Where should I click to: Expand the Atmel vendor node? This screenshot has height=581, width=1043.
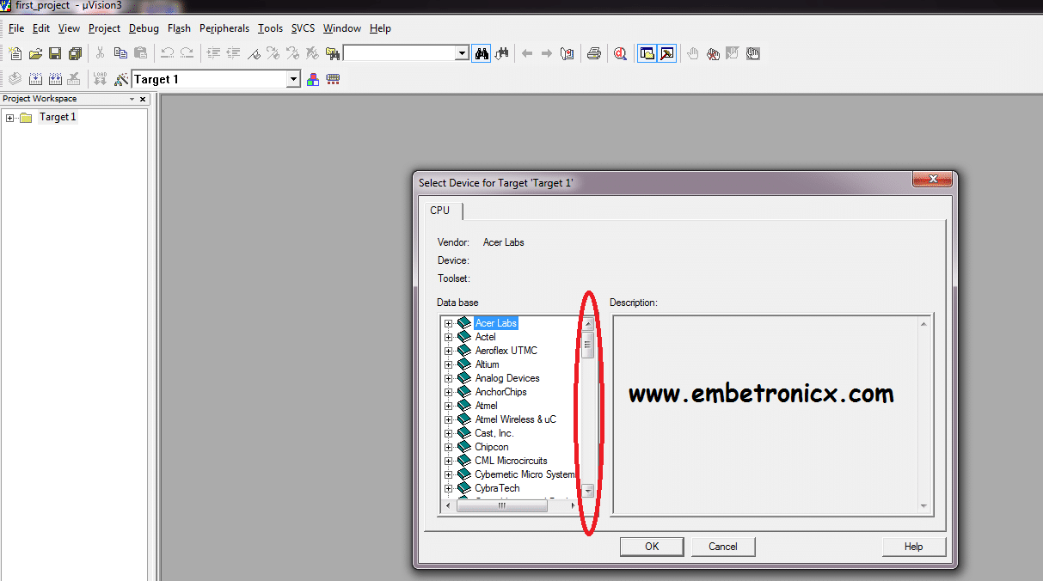click(448, 406)
